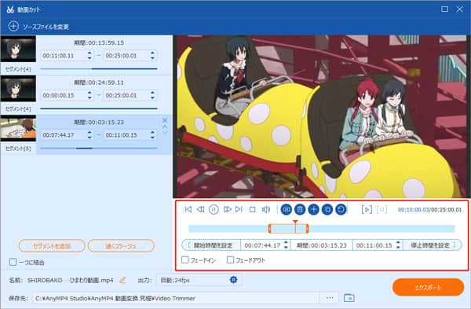Click the 期間:00:13:59.15 duration text

[99, 42]
